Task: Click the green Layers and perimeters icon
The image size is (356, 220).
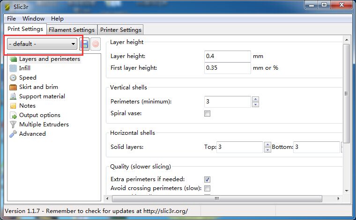Action: 14,59
